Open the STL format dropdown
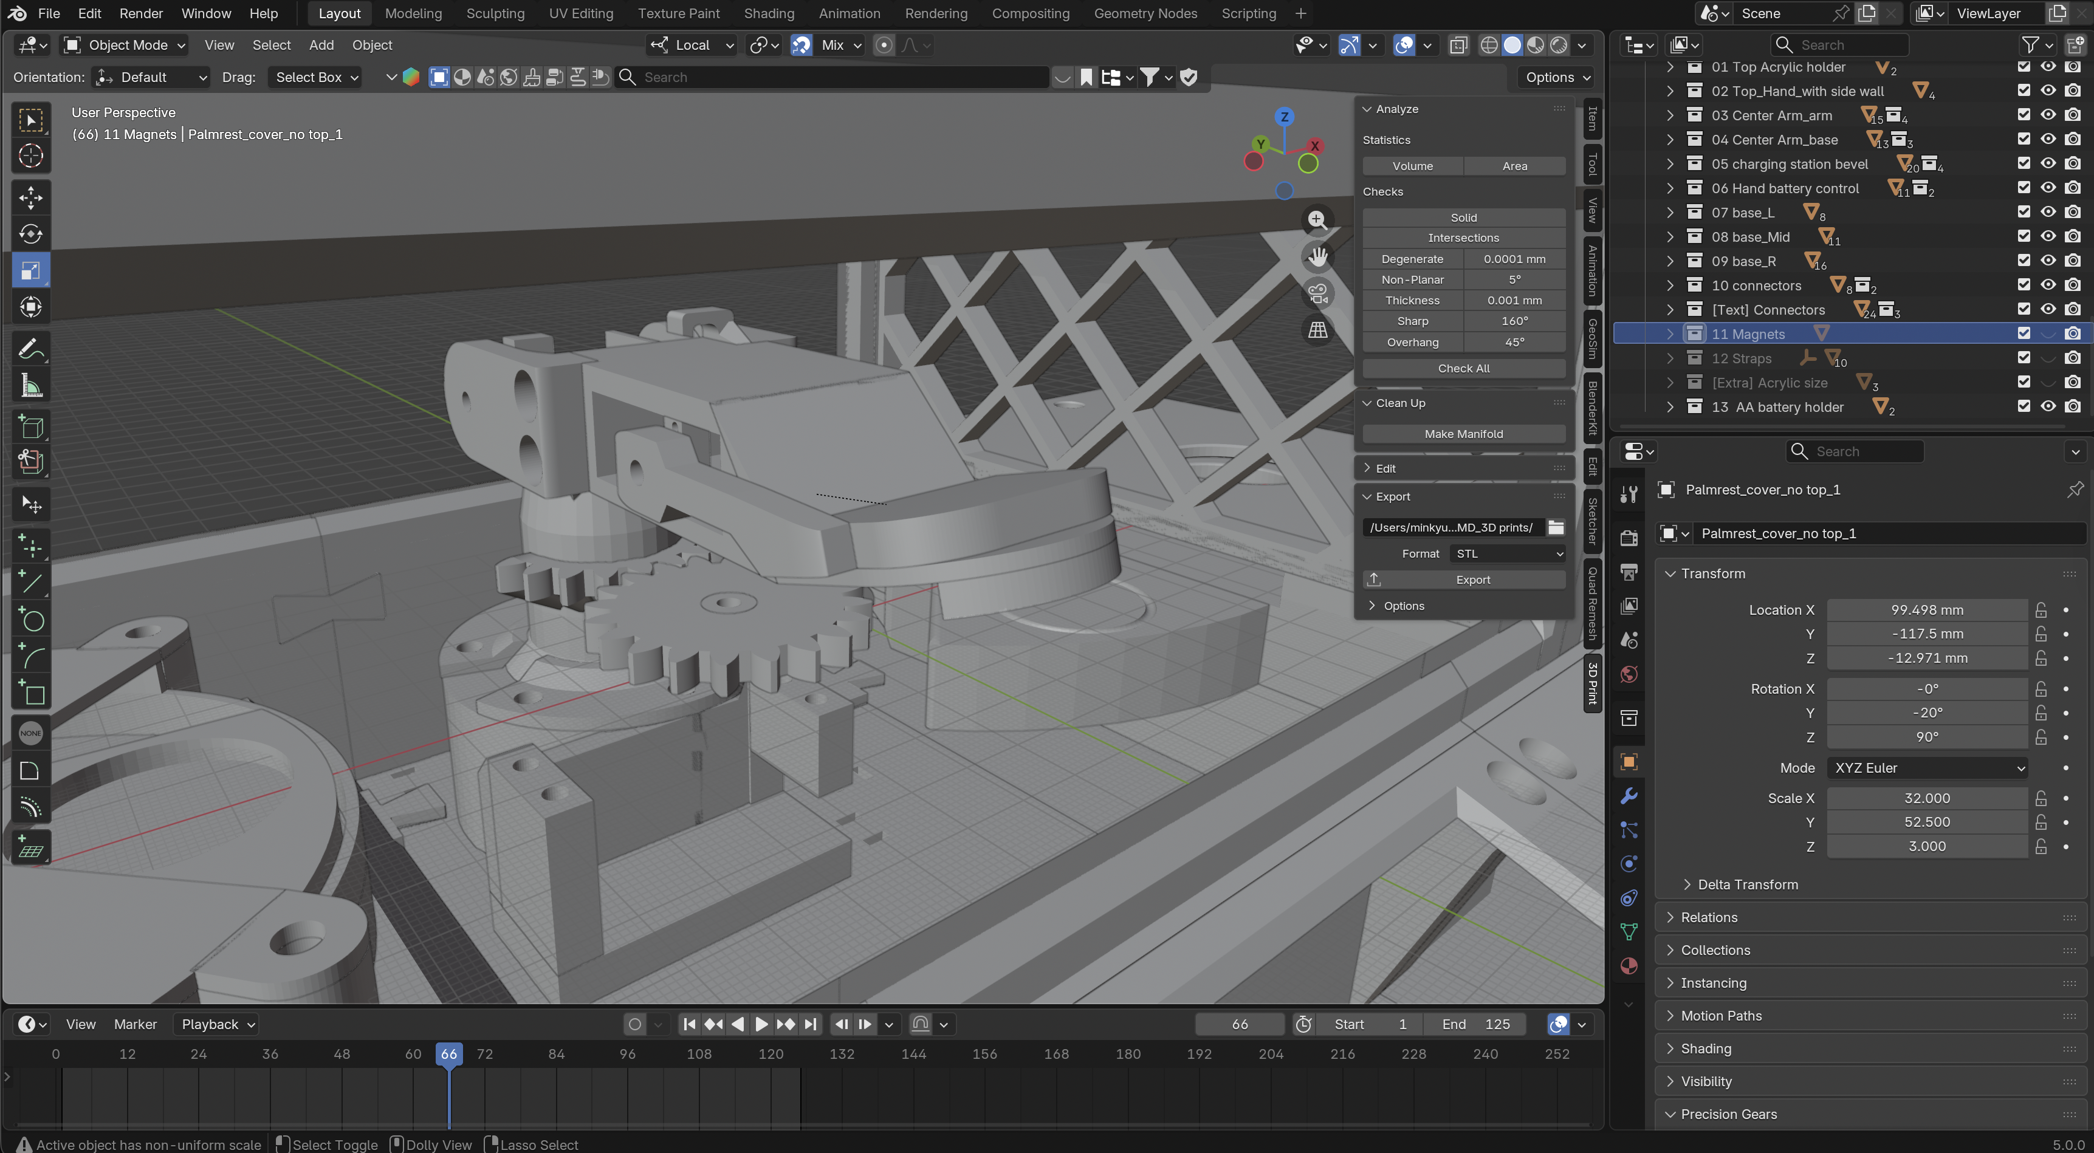This screenshot has height=1153, width=2094. coord(1507,553)
